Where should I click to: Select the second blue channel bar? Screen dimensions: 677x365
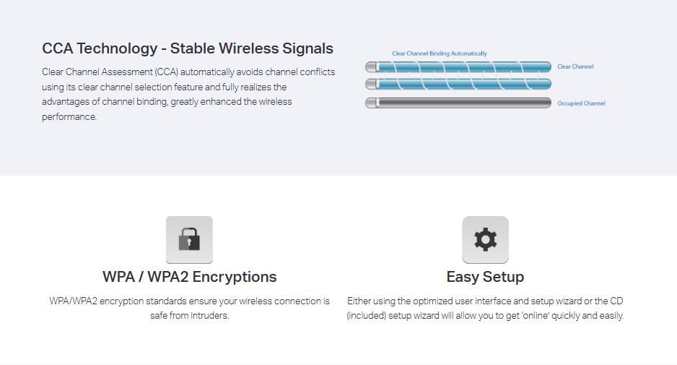pos(458,85)
